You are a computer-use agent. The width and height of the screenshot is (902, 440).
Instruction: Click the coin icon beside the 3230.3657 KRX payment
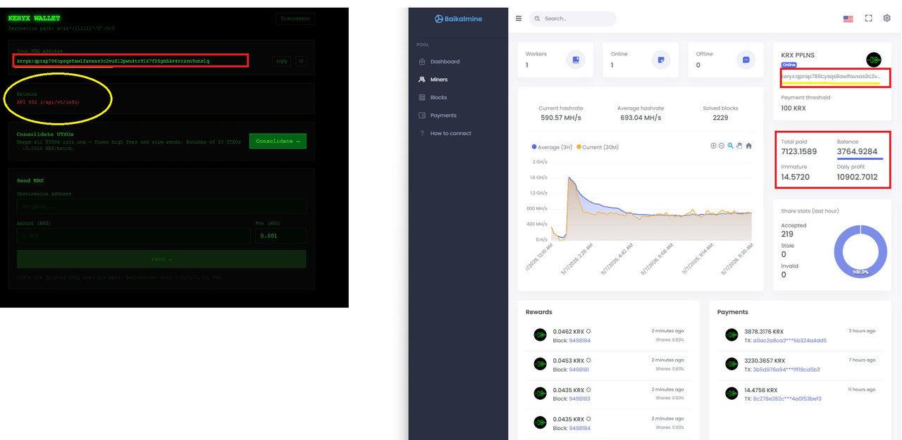[731, 364]
